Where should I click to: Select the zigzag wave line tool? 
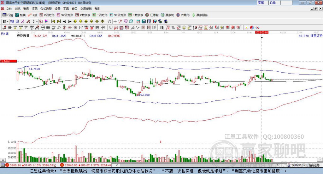pos(138,27)
